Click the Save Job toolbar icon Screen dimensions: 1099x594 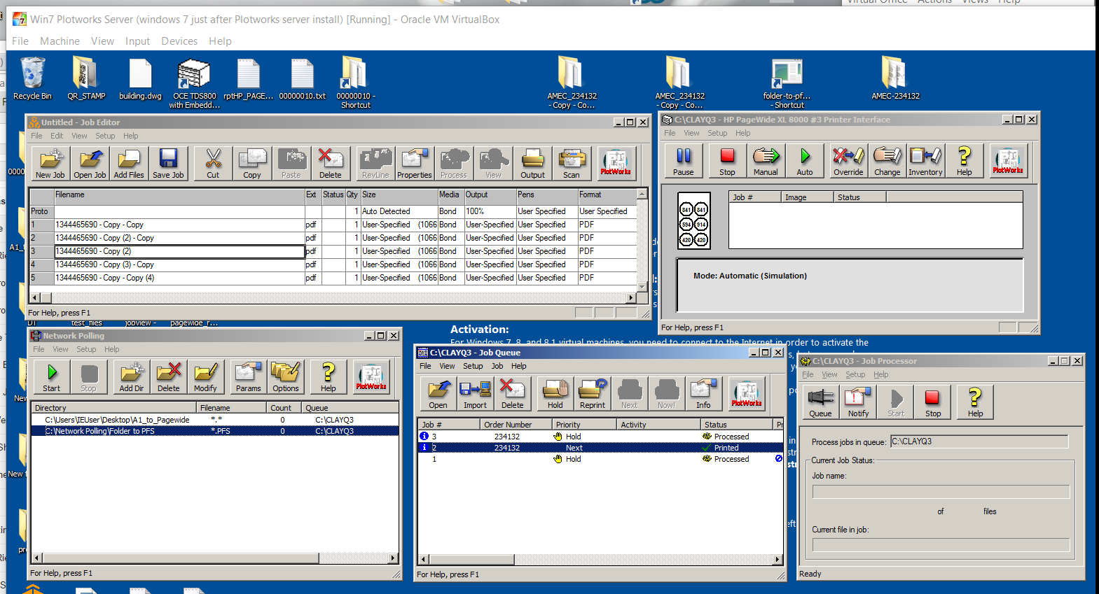click(168, 164)
